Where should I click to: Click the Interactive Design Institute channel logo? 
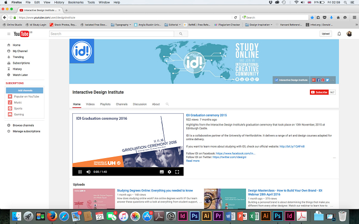pos(82,51)
